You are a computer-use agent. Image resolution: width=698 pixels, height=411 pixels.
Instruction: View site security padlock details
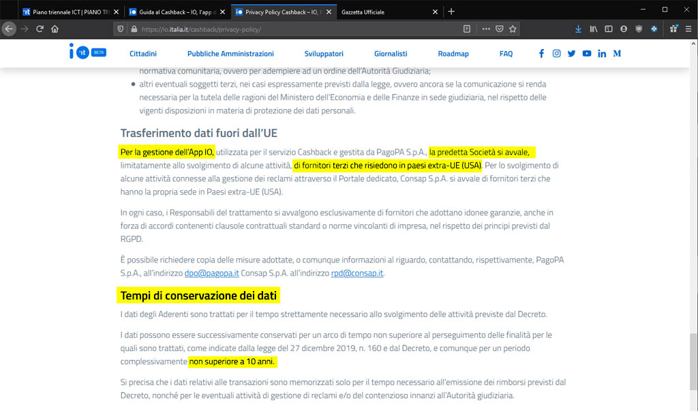click(x=134, y=29)
